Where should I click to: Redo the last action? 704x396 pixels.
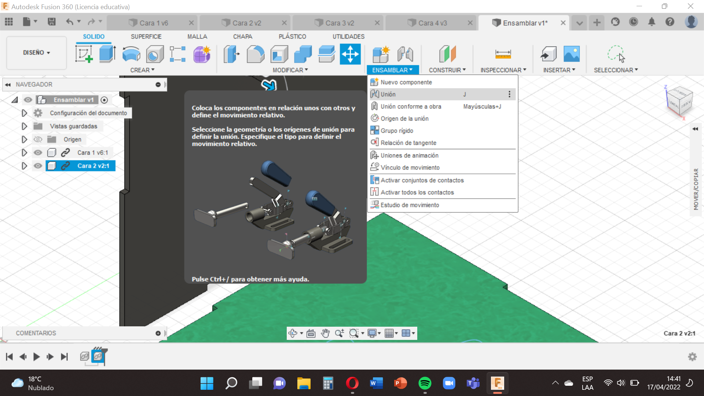click(x=91, y=22)
